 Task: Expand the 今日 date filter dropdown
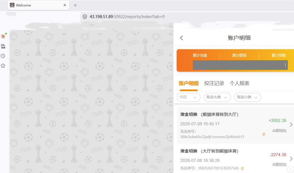pyautogui.click(x=188, y=97)
